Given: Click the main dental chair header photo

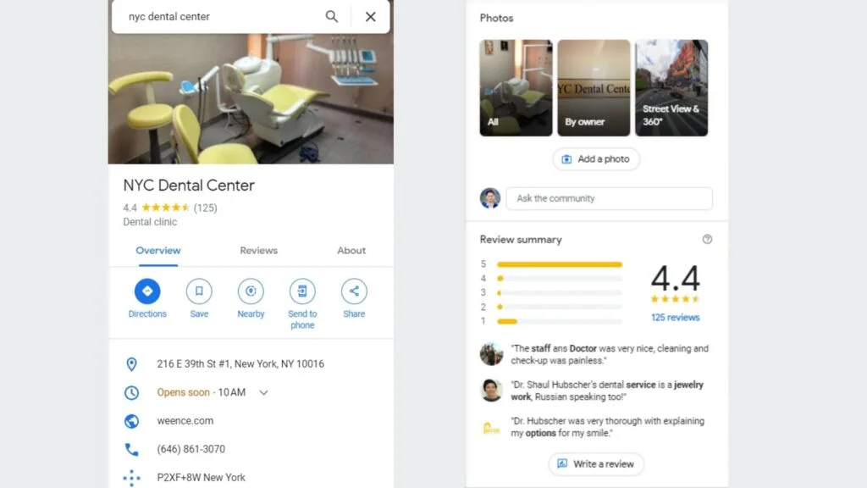Looking at the screenshot, I should click(251, 98).
